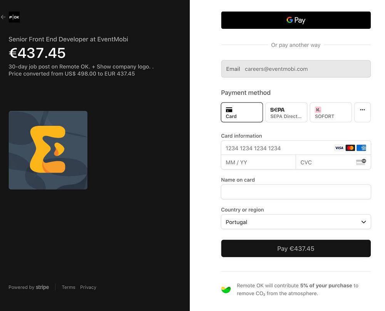Viewport: 385px width, 311px height.
Task: Click the green climate leaf icon
Action: [x=226, y=289]
